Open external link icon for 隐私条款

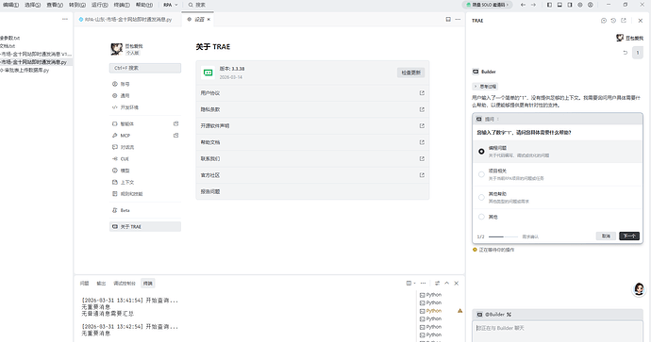[422, 109]
